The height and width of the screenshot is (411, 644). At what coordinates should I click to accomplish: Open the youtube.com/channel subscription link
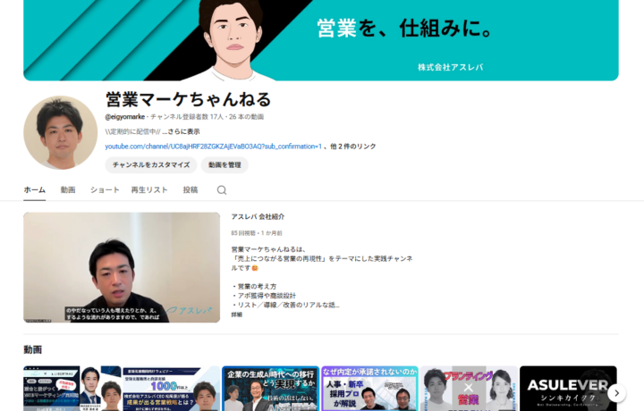[213, 147]
